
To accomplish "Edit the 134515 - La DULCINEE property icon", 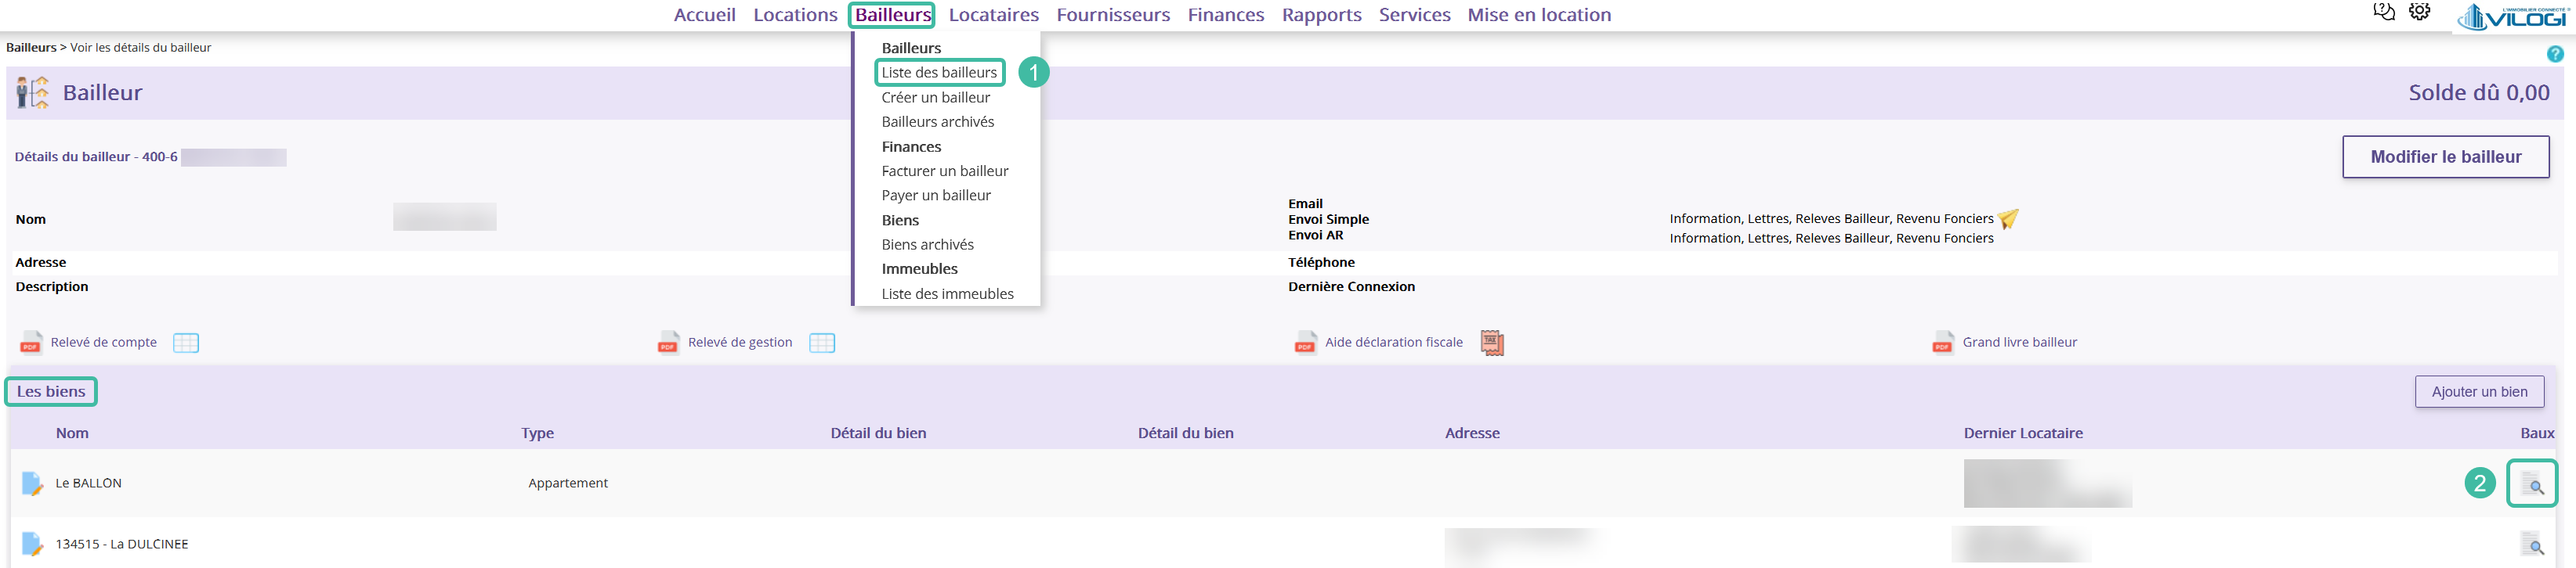I will click(32, 544).
